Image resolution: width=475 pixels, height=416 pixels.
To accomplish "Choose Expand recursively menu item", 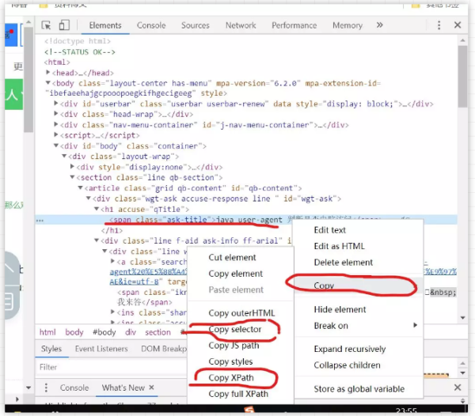I will click(x=350, y=349).
